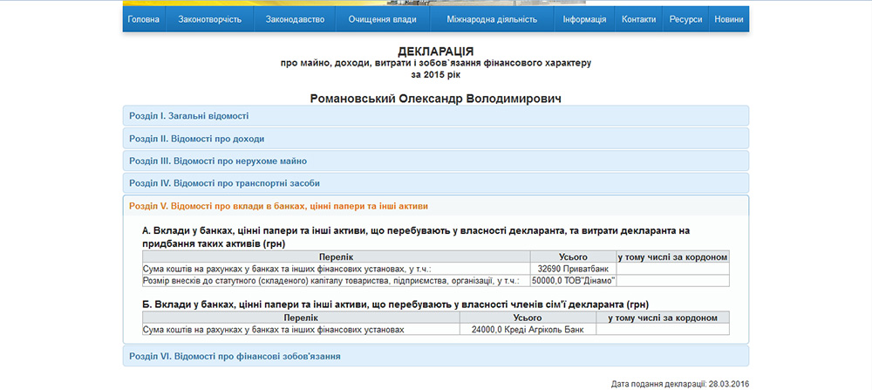Go to the Новини page
The width and height of the screenshot is (872, 390).
point(728,19)
